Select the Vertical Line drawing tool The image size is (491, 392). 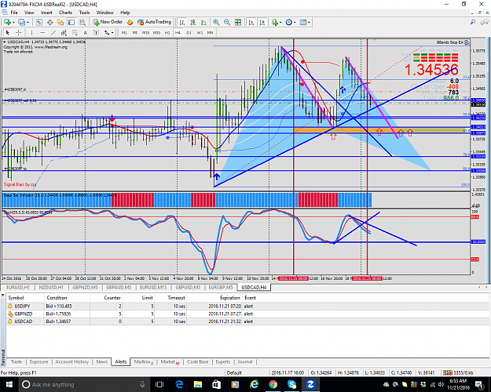tap(31, 32)
